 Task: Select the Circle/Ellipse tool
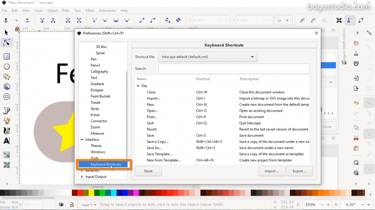click(x=7, y=67)
